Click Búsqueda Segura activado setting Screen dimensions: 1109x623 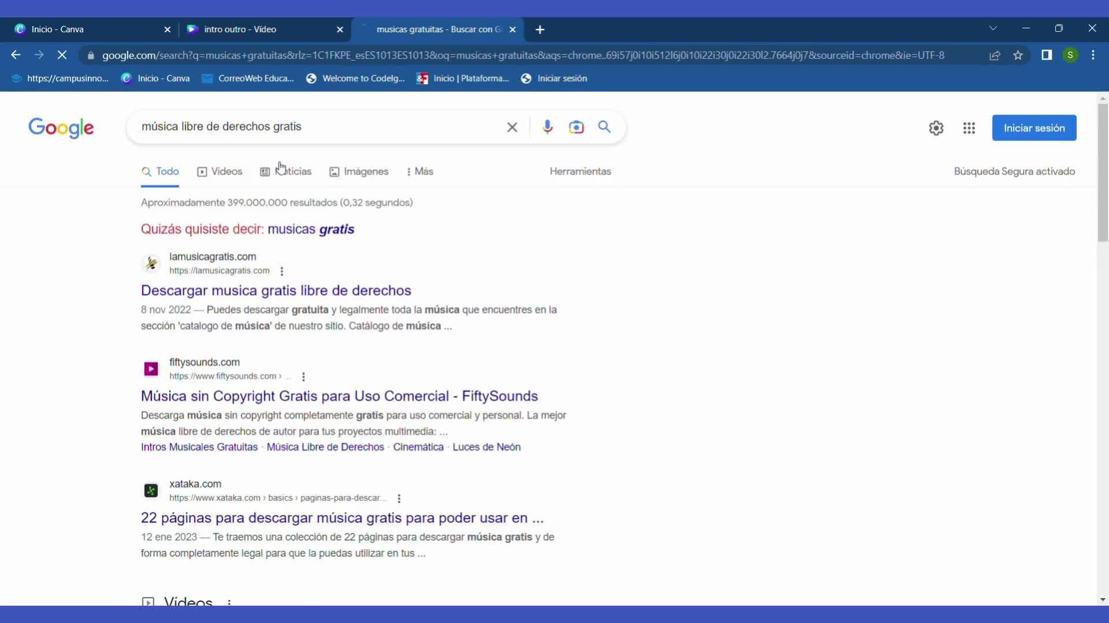tap(1014, 171)
